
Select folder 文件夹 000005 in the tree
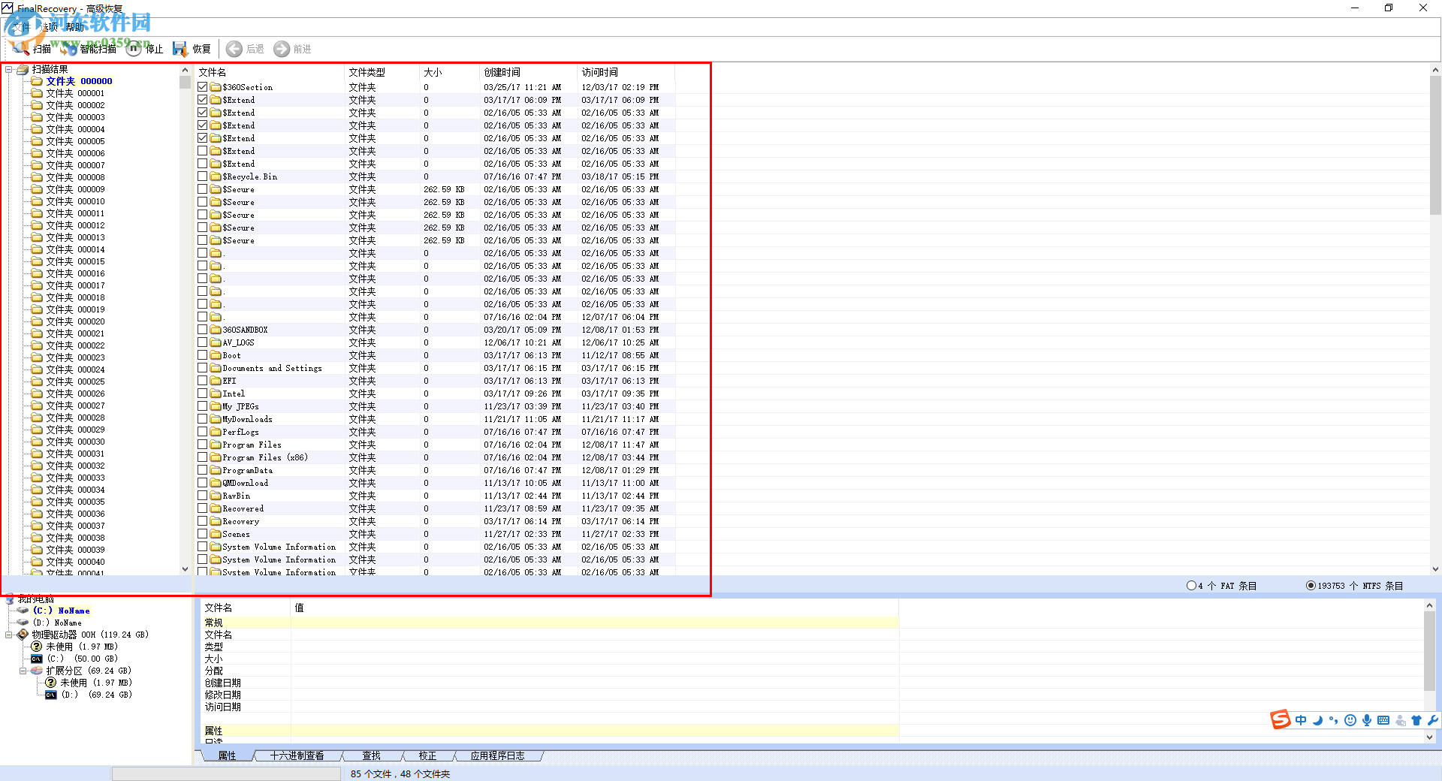(x=71, y=140)
